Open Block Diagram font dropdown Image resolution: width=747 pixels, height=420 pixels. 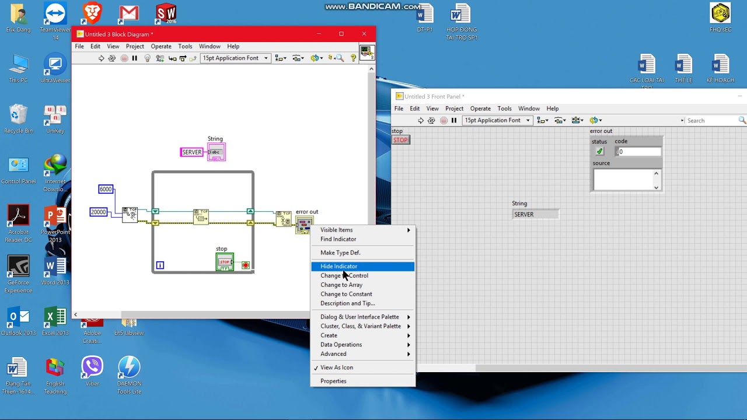tap(235, 58)
